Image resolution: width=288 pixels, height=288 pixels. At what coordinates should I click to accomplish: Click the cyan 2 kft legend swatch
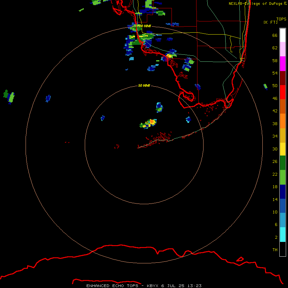pyautogui.click(x=283, y=235)
